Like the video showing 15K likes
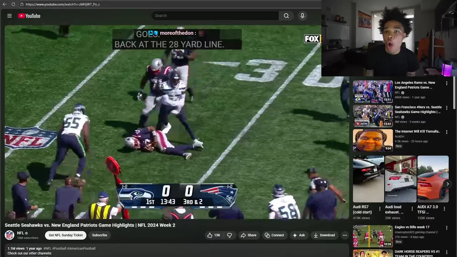The width and height of the screenshot is (457, 257). 214,235
